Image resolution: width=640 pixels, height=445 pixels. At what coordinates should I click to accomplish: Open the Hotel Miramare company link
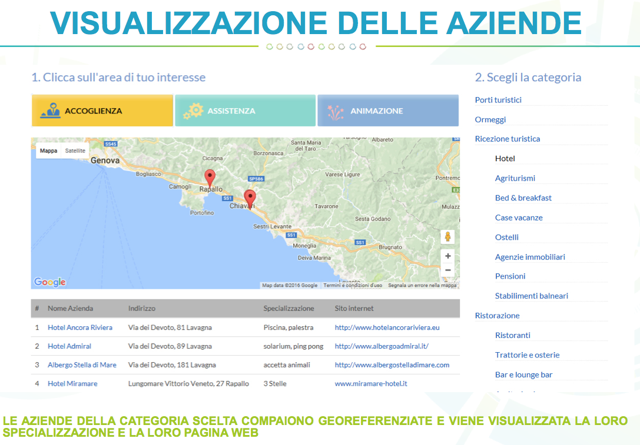pyautogui.click(x=72, y=383)
